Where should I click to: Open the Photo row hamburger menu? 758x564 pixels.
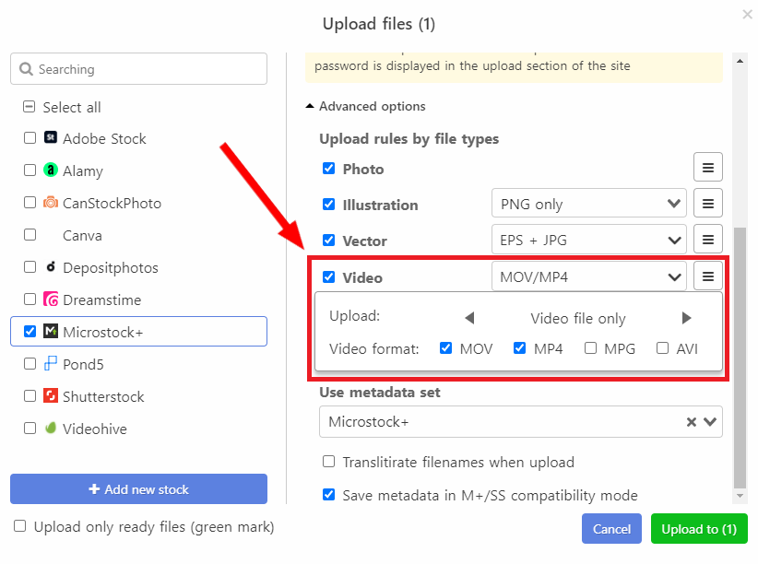(x=707, y=167)
